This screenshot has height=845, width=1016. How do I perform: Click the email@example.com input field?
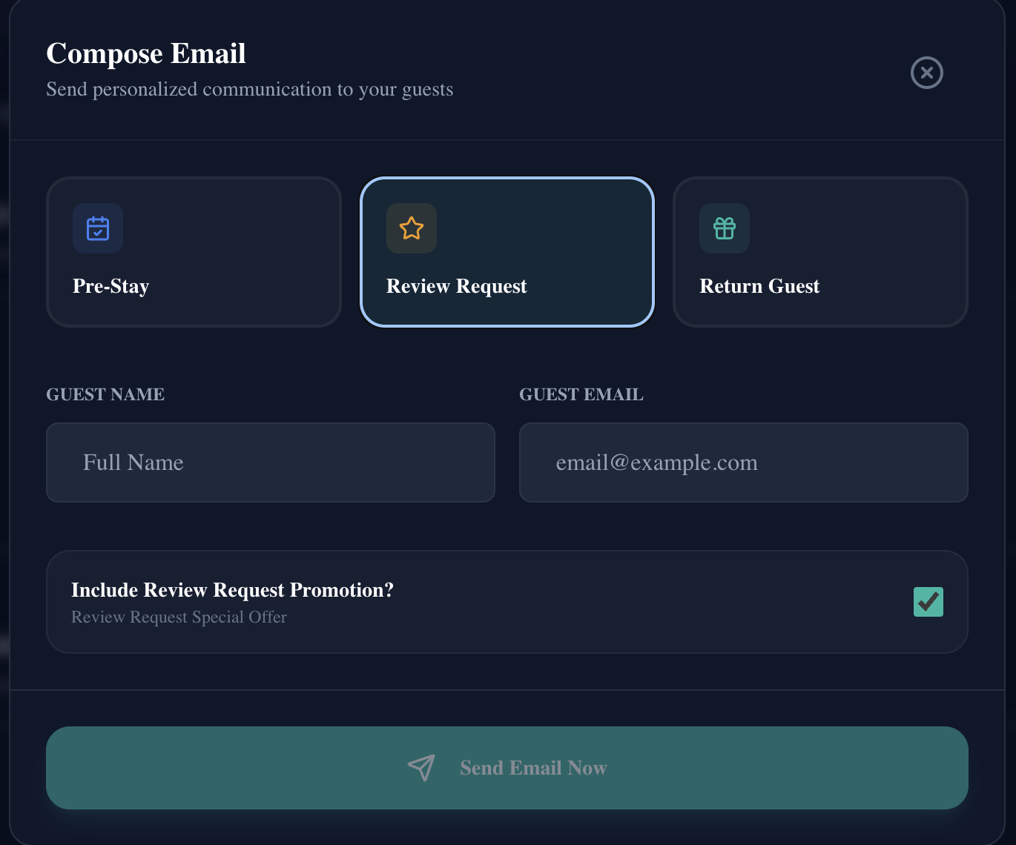click(x=743, y=463)
